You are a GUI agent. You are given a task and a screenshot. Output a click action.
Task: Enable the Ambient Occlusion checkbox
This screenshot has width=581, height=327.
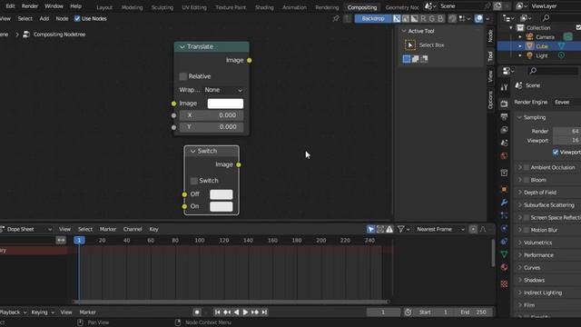(527, 167)
